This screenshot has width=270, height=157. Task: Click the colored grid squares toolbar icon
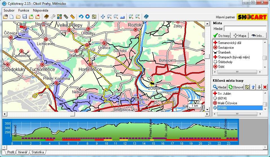(59, 17)
